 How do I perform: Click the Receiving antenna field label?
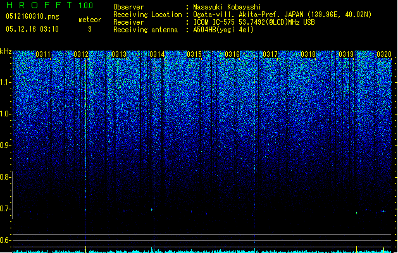(146, 30)
